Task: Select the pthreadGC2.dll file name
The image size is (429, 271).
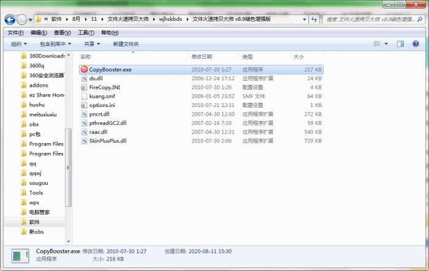Action: (x=108, y=123)
